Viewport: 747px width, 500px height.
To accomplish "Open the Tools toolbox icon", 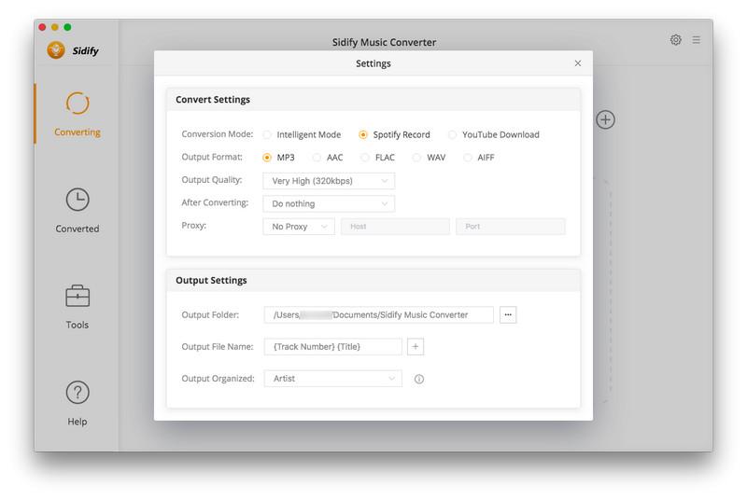I will click(78, 296).
